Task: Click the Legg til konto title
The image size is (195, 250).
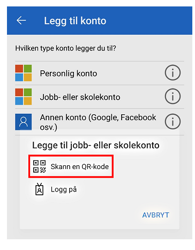Action: coord(75,21)
